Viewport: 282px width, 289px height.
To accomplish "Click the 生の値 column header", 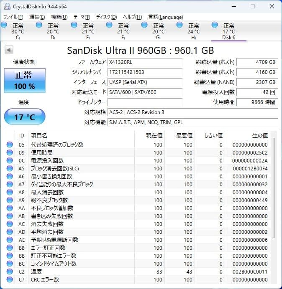I will click(x=247, y=135).
